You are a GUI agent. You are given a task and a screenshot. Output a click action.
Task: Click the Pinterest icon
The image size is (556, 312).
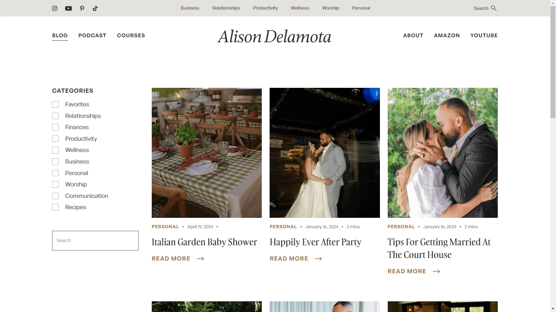click(x=82, y=8)
